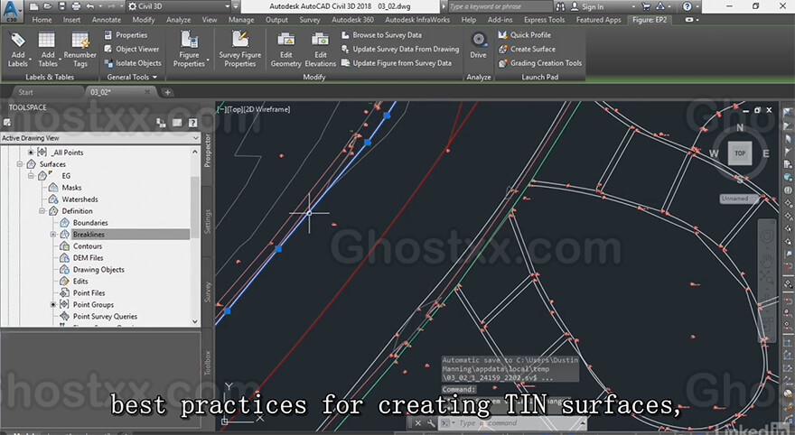The height and width of the screenshot is (435, 795).
Task: Open the Survey ribbon tab
Action: 309,20
